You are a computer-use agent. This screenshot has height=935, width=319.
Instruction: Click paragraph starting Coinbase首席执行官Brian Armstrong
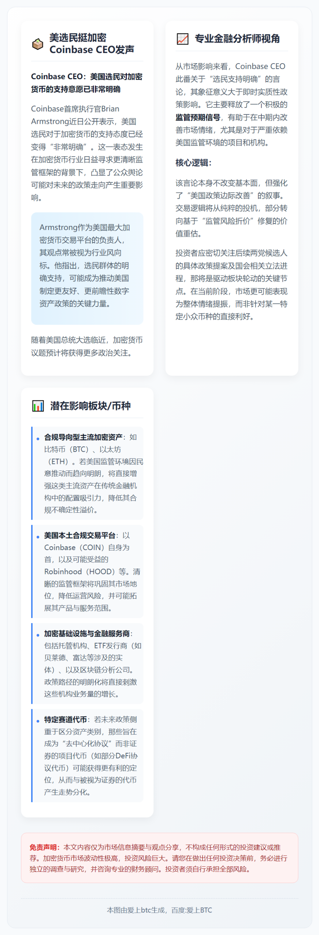(x=87, y=153)
